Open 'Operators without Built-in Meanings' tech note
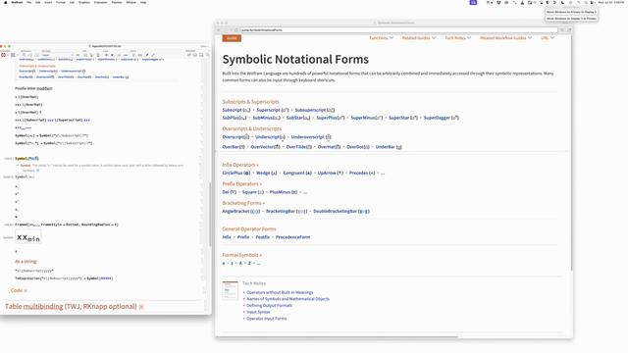628x353 pixels. [x=280, y=292]
